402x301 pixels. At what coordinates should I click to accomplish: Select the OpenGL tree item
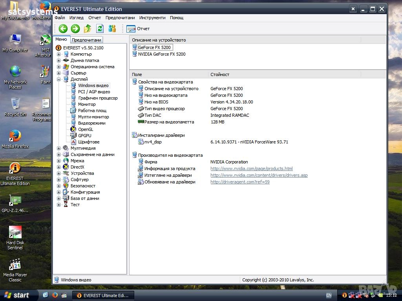(x=85, y=129)
